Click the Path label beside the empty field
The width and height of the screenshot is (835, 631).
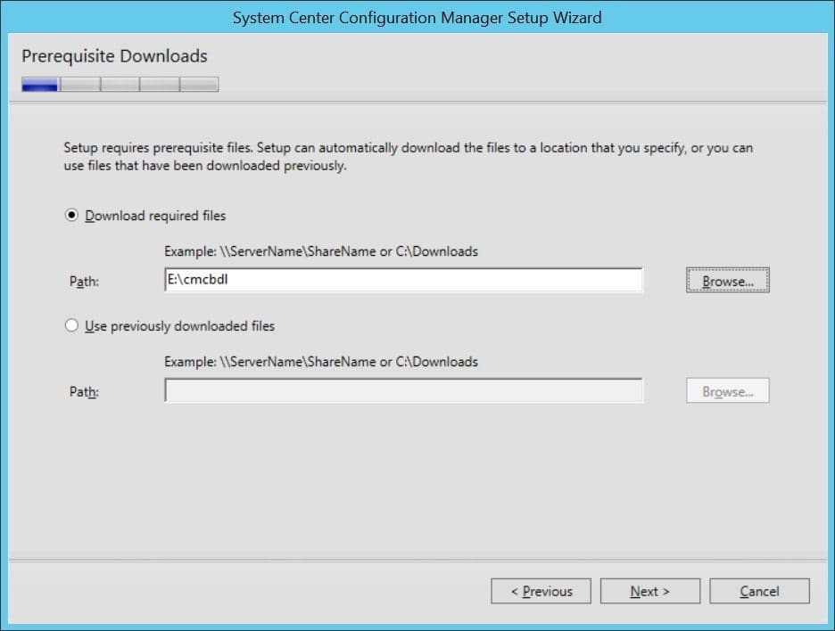[84, 391]
